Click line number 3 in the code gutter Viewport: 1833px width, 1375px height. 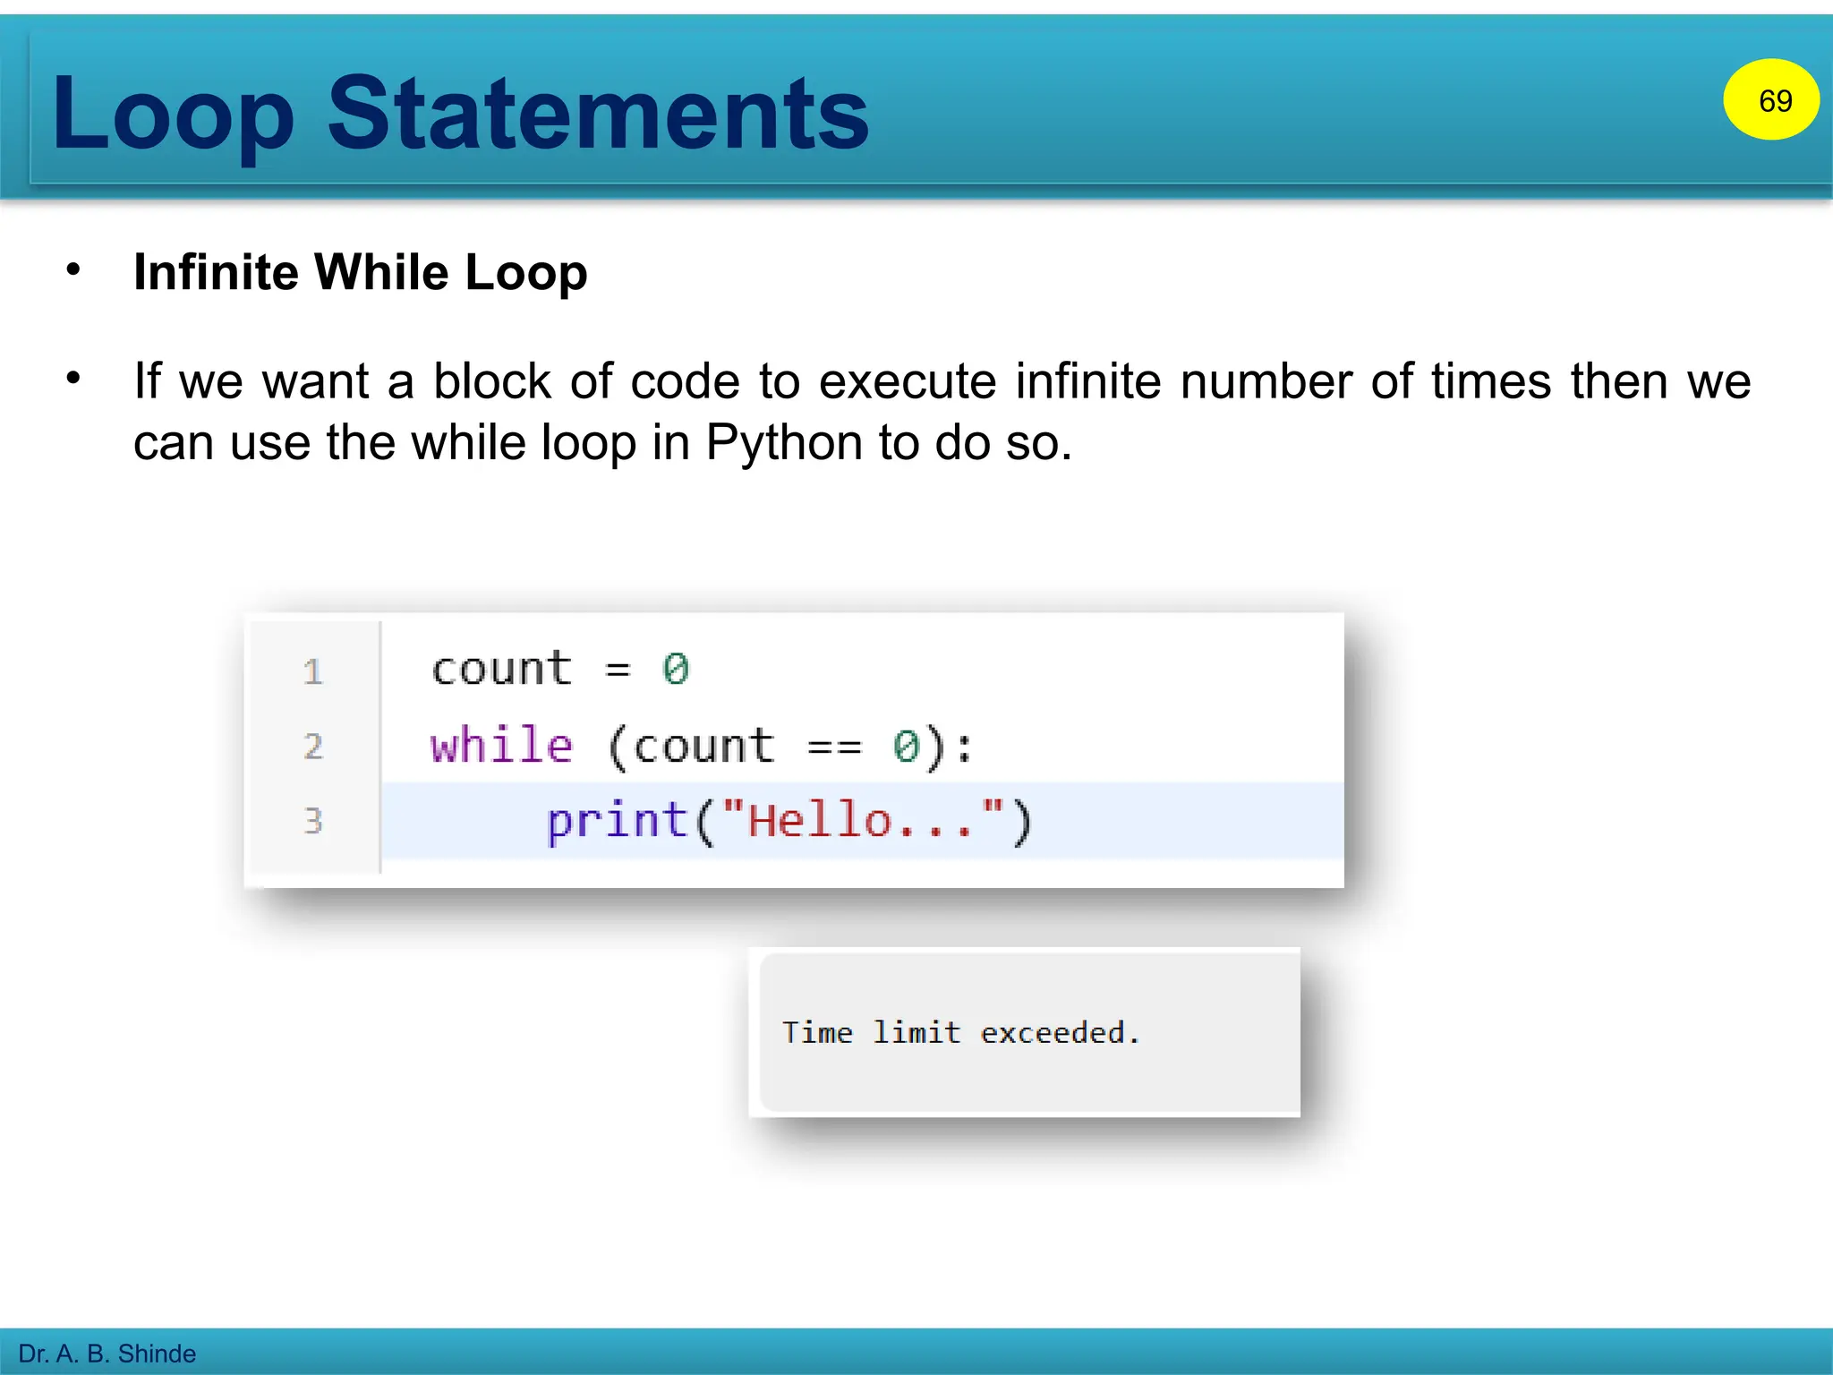(x=312, y=820)
